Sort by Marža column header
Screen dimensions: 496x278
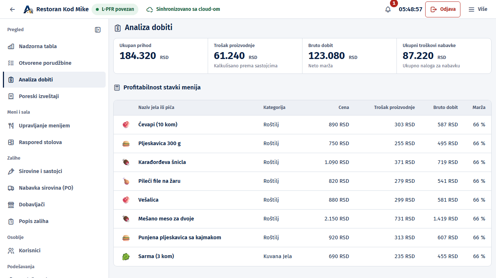pos(479,108)
